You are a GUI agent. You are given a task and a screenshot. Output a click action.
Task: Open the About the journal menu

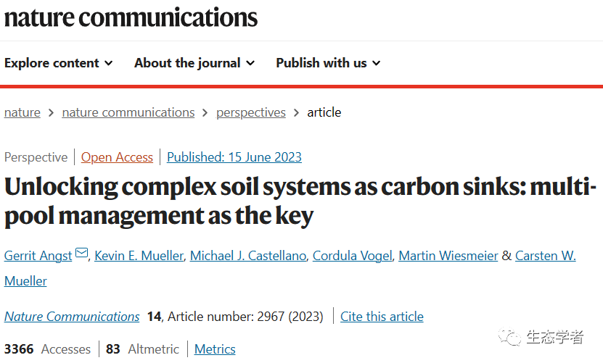tap(194, 63)
